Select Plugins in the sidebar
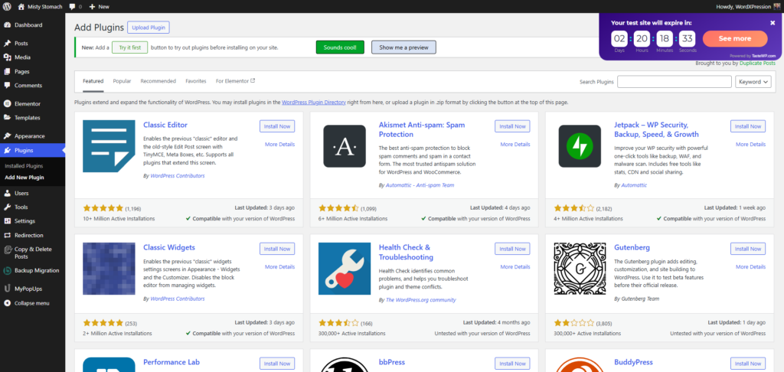The width and height of the screenshot is (784, 372). tap(32, 150)
